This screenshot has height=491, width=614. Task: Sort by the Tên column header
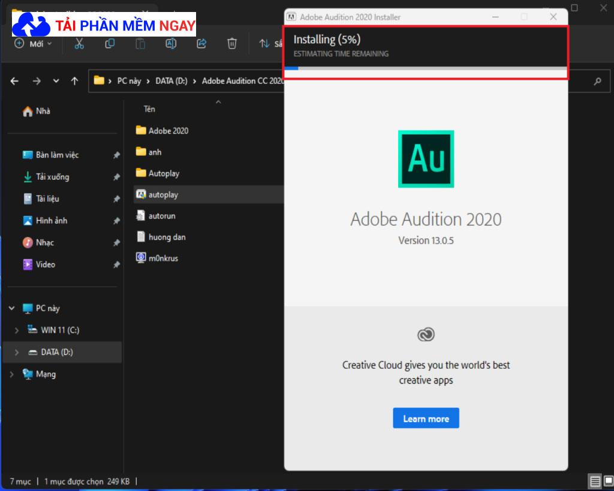(149, 109)
